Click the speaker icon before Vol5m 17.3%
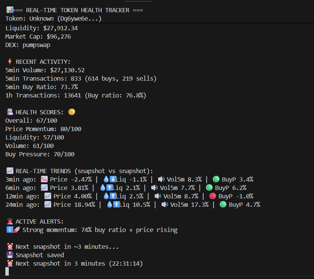The height and width of the screenshot is (279, 314). [x=164, y=204]
